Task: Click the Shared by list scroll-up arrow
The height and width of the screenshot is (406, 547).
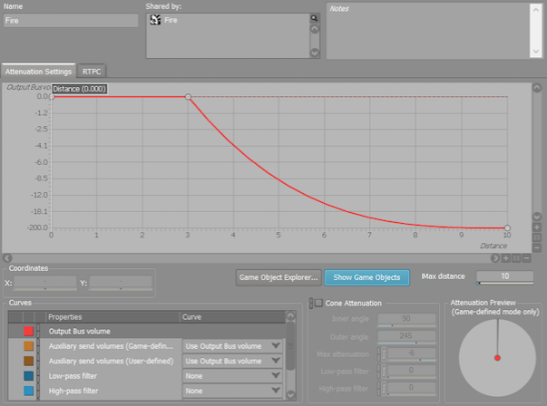Action: (x=314, y=29)
